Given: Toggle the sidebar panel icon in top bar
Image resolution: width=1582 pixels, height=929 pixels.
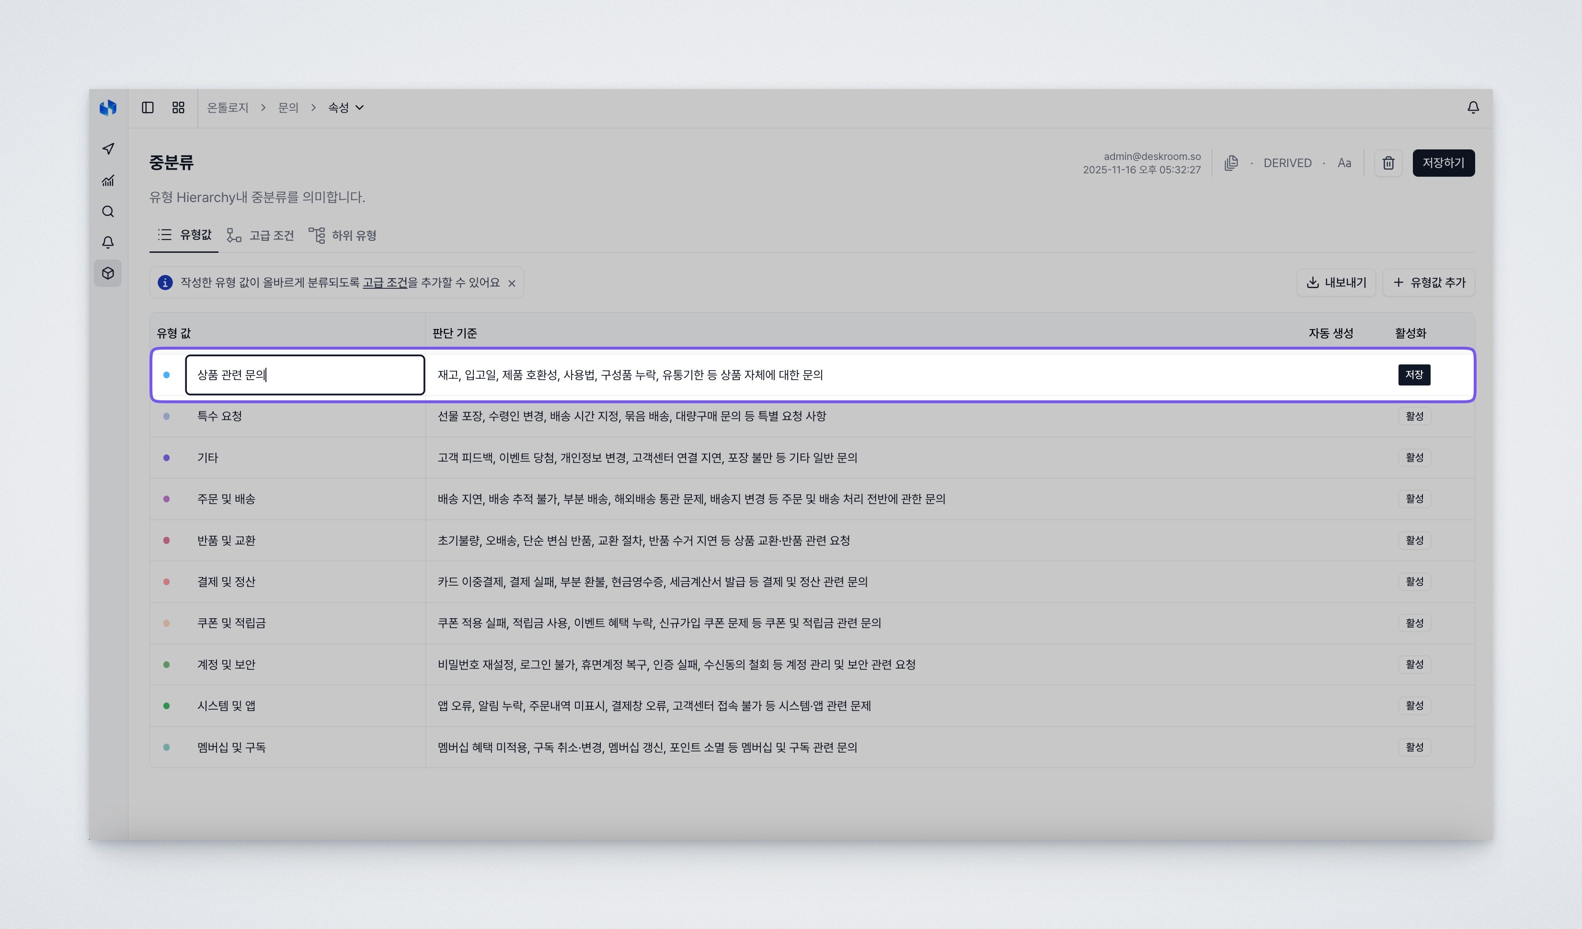Looking at the screenshot, I should coord(148,107).
